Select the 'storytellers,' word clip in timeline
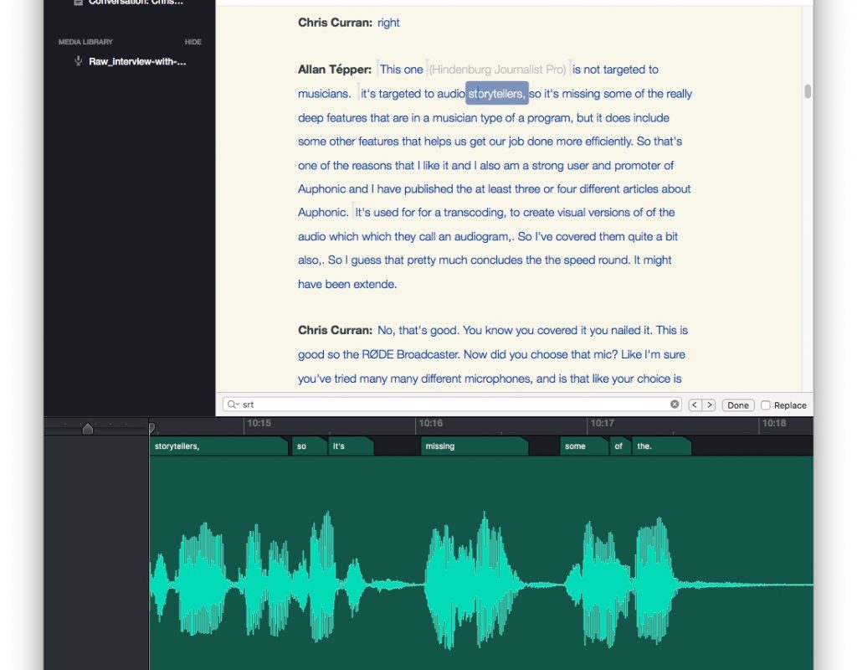Viewport: 857px width, 670px height. pos(218,446)
